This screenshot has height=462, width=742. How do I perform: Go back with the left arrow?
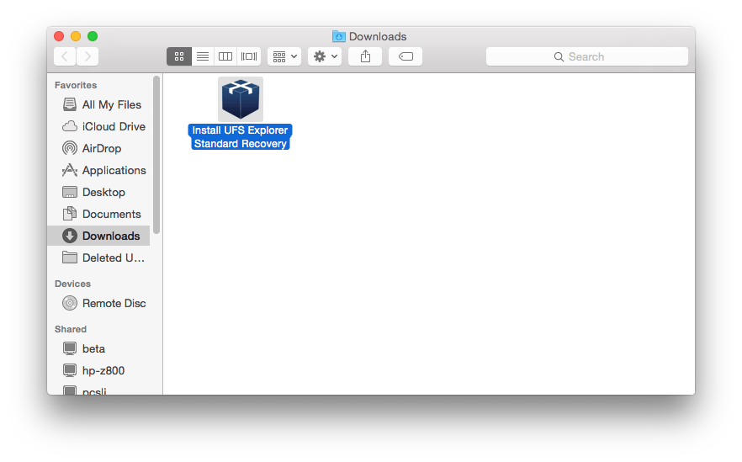coord(64,56)
